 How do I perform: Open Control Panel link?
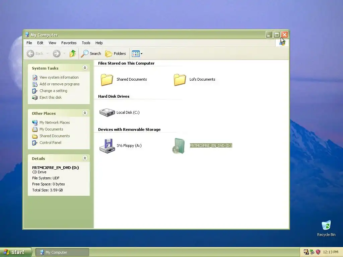50,143
